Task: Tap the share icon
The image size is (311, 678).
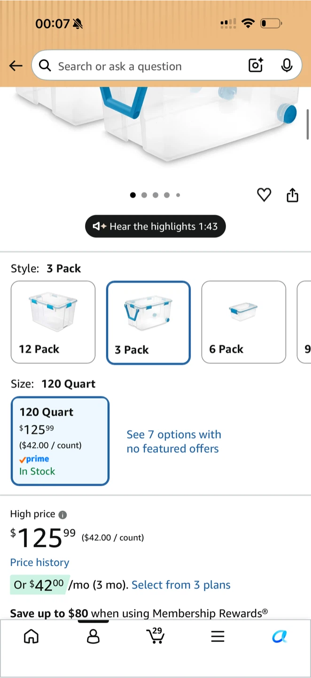Action: [292, 195]
